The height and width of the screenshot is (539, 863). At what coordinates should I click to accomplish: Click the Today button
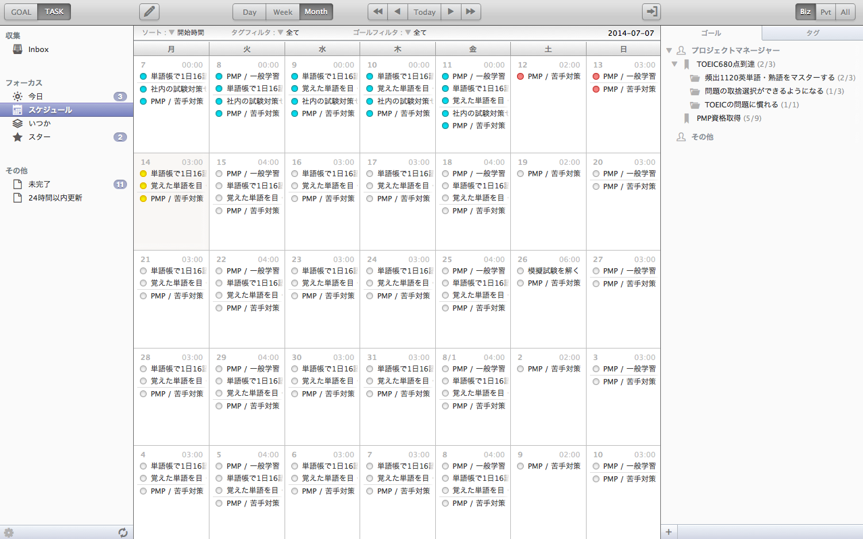(x=424, y=11)
